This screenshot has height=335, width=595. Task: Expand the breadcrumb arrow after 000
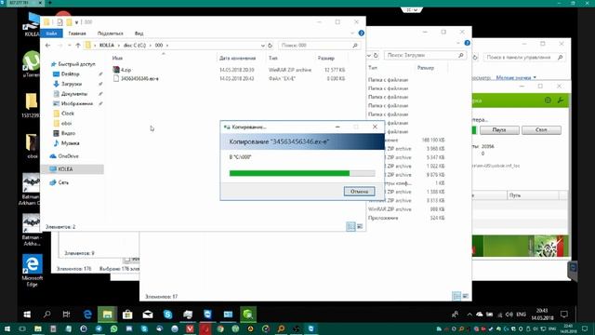point(167,46)
